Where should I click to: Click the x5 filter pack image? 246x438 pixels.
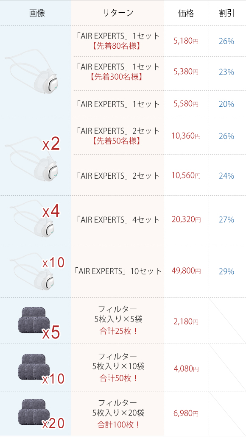point(39,323)
